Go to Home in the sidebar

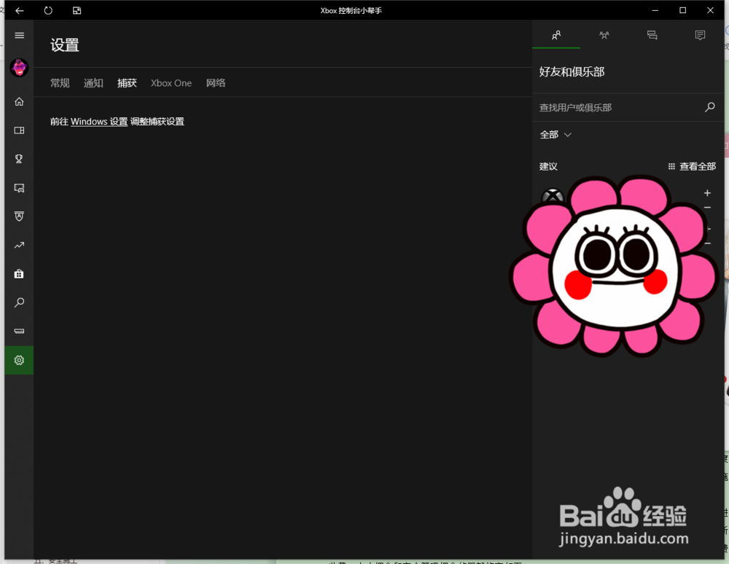point(19,101)
